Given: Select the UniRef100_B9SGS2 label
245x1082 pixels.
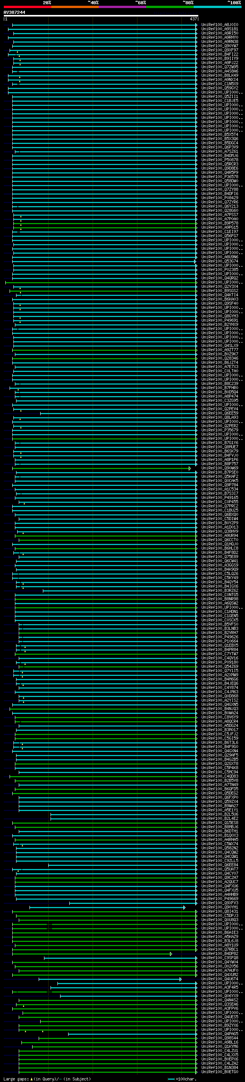Looking at the screenshot, I should click(220, 291).
